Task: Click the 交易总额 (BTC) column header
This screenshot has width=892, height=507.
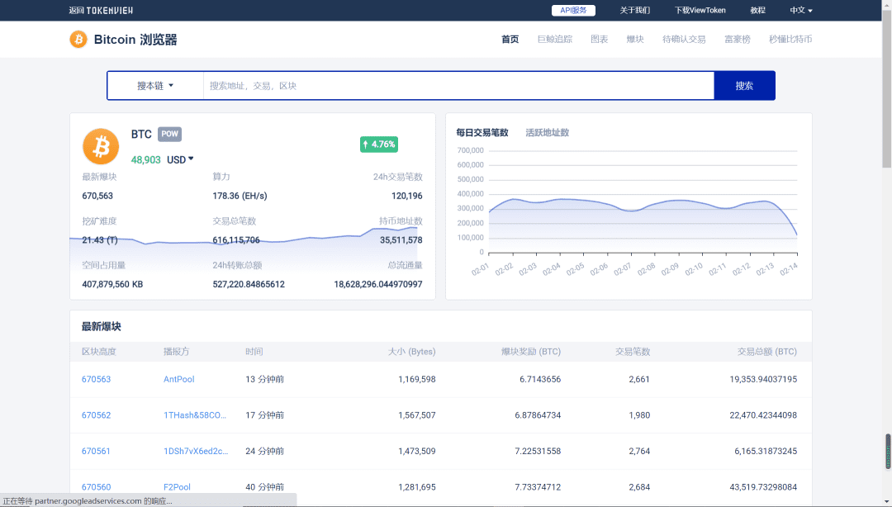Action: click(x=766, y=352)
